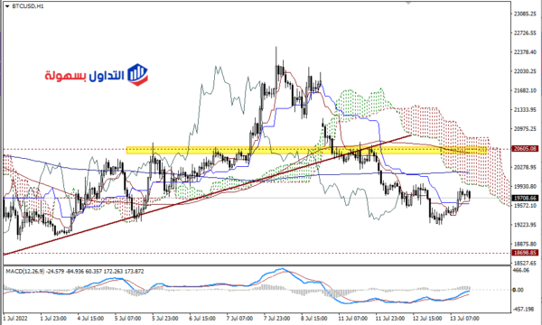Click the 18875.80 price axis value
This screenshot has width=542, height=325.
[525, 244]
